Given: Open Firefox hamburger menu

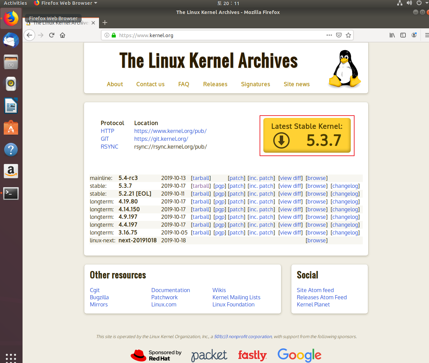Looking at the screenshot, I should click(427, 35).
